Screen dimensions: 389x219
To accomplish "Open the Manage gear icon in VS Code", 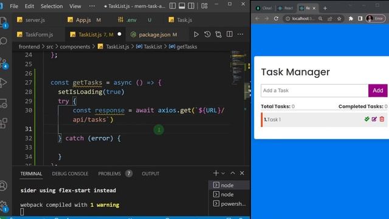I will pyautogui.click(x=4, y=206).
